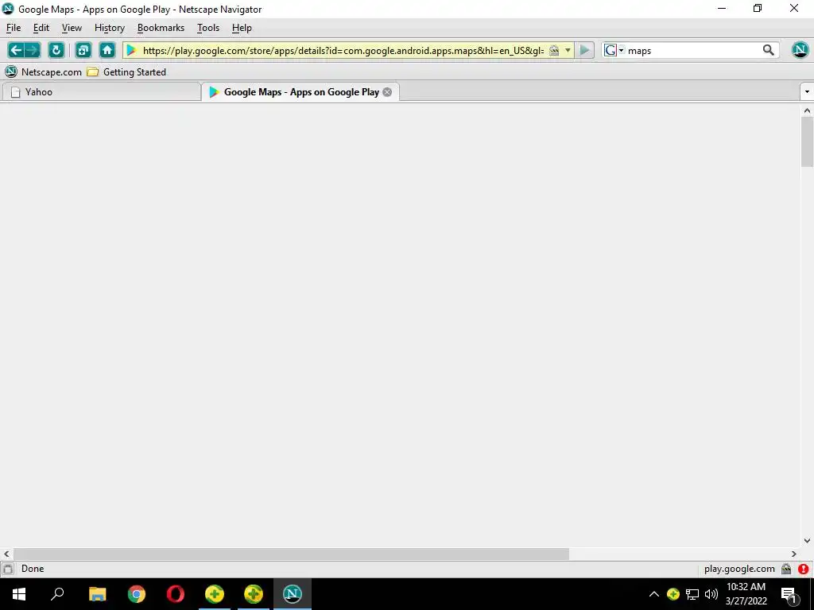Image resolution: width=814 pixels, height=610 pixels.
Task: Show hidden system tray icons
Action: click(654, 594)
